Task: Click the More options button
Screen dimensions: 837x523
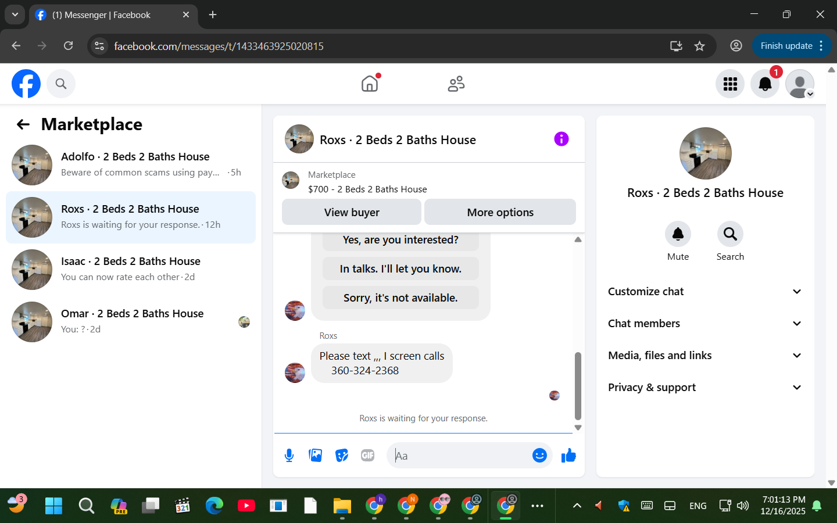Action: [x=500, y=212]
